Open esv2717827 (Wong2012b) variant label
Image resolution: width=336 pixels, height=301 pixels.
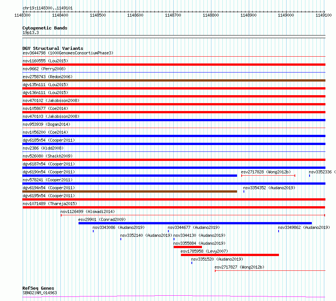pyautogui.click(x=239, y=267)
